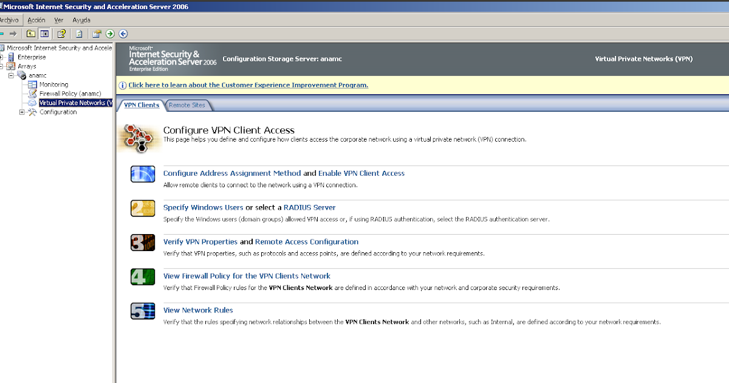Select Firewall Policy (anamc) tree item
Screen dimensions: 729x383
coord(70,94)
